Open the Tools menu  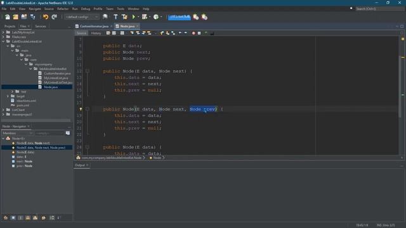pos(121,9)
